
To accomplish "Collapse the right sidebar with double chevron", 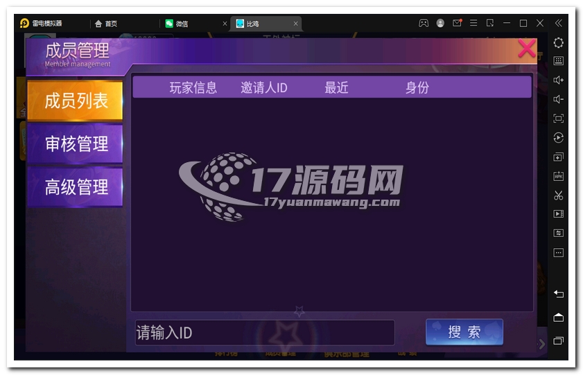I will point(559,23).
